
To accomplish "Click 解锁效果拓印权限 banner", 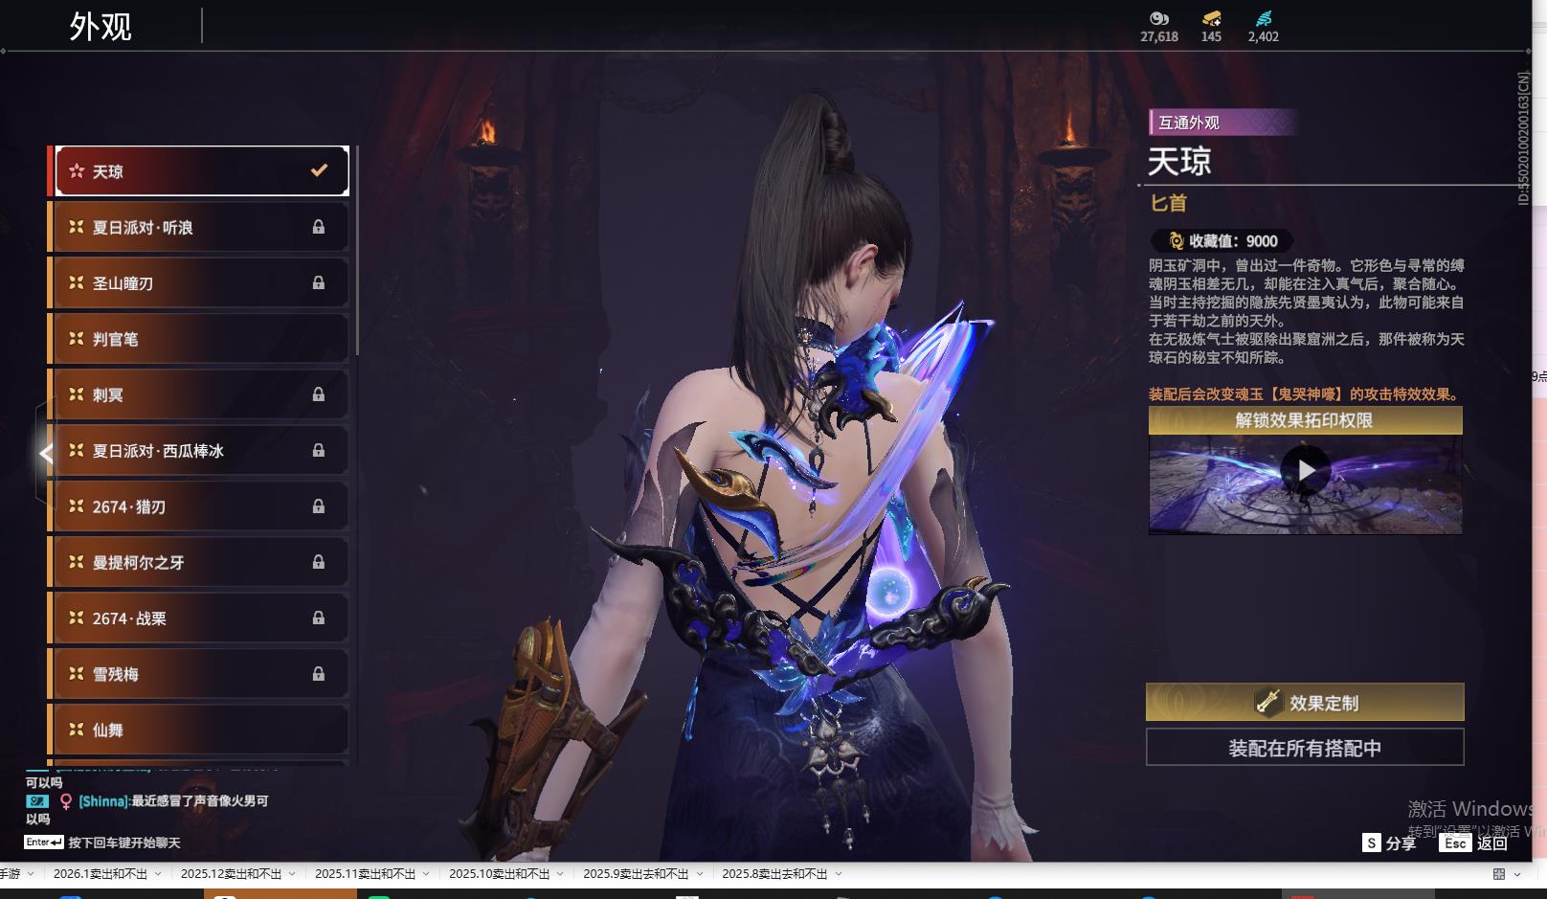I will tap(1306, 420).
